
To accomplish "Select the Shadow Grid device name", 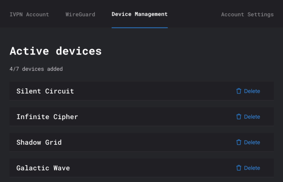I will (39, 142).
